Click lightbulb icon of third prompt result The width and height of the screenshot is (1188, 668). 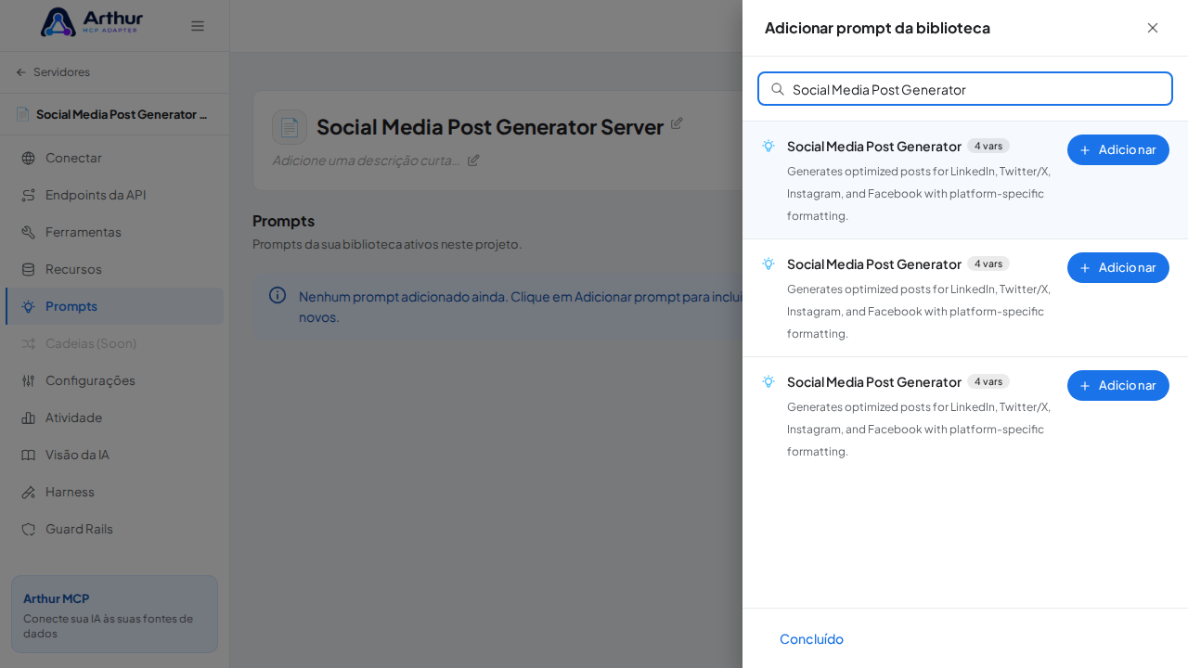click(x=768, y=381)
